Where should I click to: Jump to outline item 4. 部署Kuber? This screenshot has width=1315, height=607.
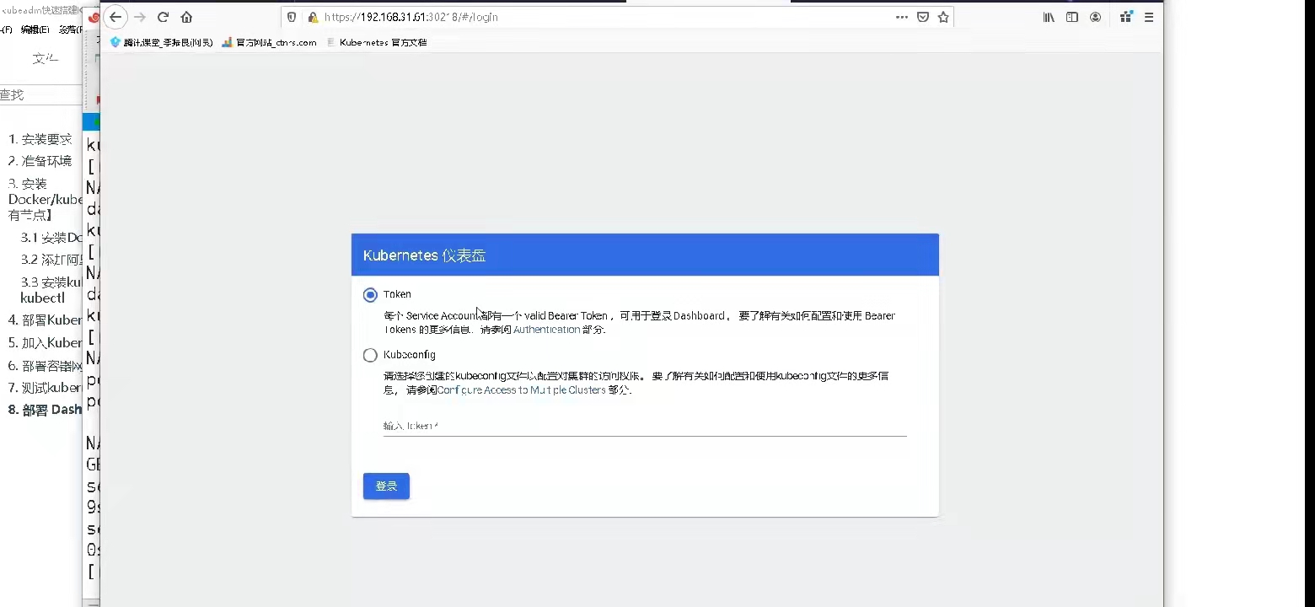coord(46,320)
